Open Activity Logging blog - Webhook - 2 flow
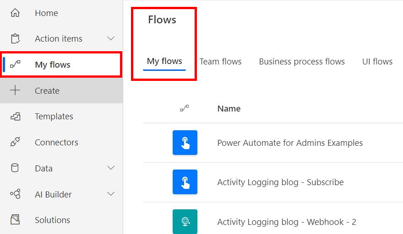This screenshot has width=403, height=234. tap(287, 222)
